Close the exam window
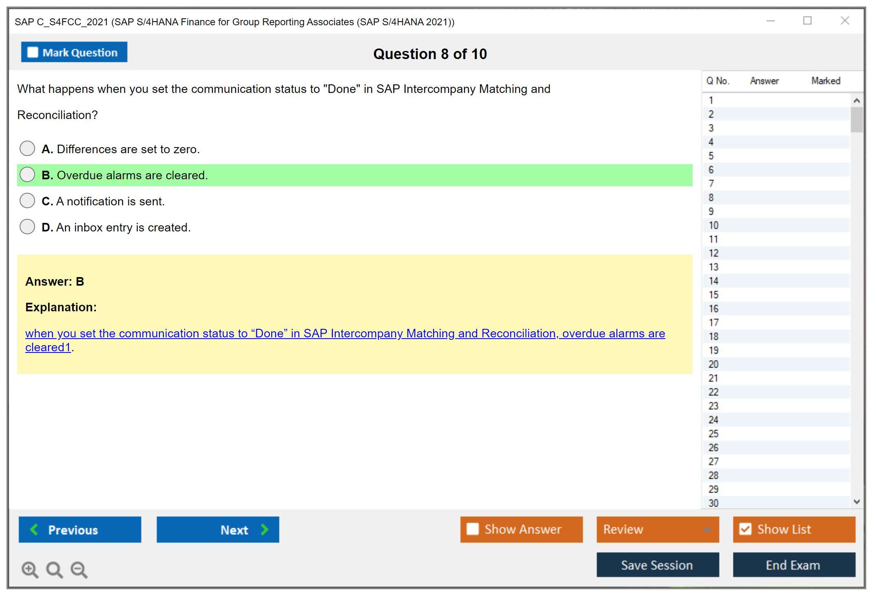This screenshot has height=599, width=876. [845, 21]
